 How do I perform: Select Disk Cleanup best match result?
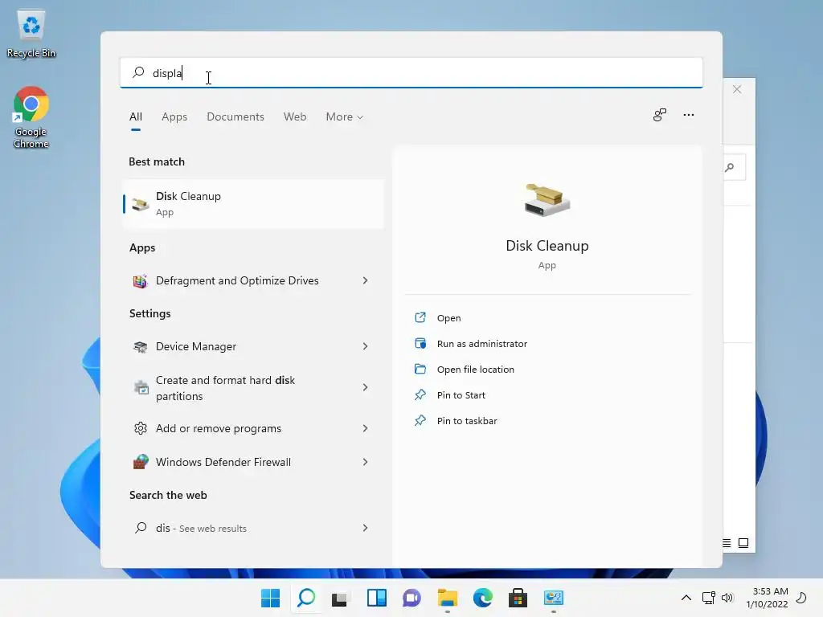pyautogui.click(x=254, y=204)
